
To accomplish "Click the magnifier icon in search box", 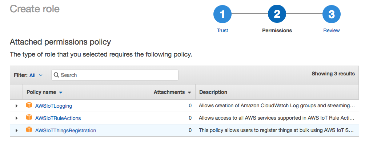I will tap(56, 75).
